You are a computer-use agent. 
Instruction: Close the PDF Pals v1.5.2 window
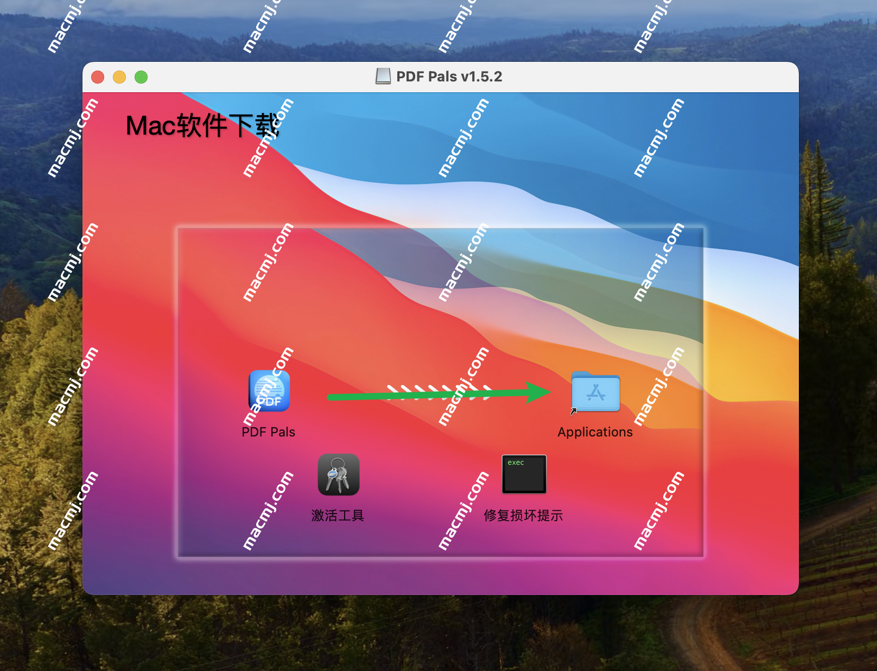pyautogui.click(x=98, y=77)
